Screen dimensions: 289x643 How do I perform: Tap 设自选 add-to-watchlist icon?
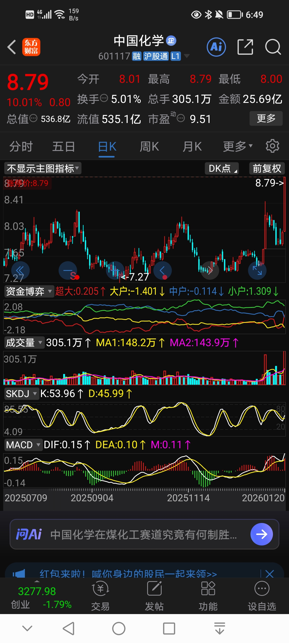click(x=262, y=596)
